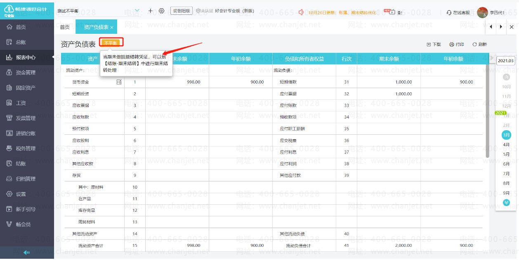Open 固定资产 in the sidebar
The image size is (519, 260).
27,88
